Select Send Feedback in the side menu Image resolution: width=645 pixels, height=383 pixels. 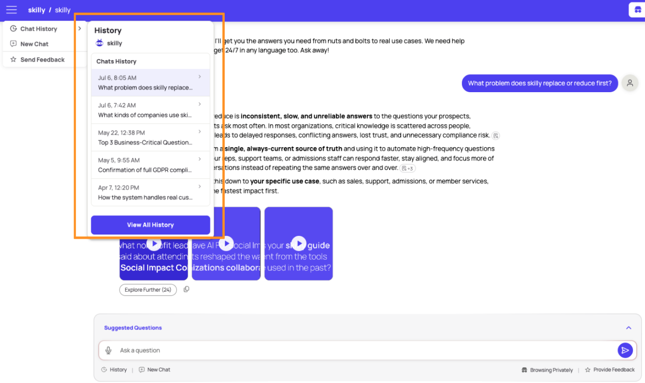tap(43, 60)
